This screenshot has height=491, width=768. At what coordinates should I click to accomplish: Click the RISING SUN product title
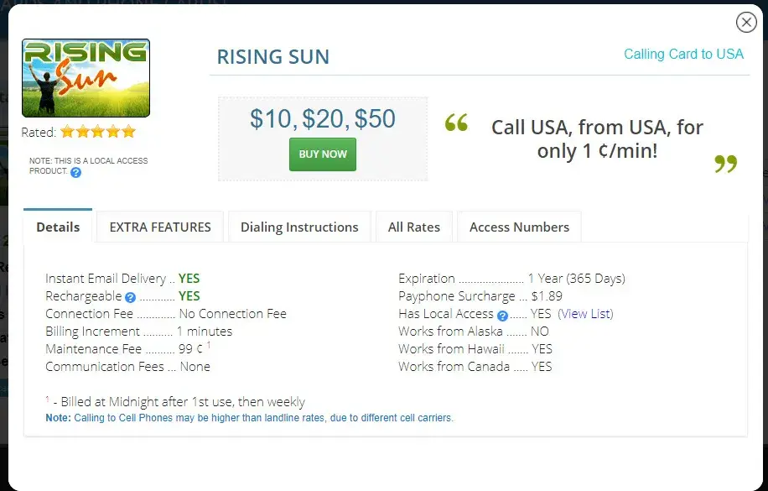click(x=273, y=57)
